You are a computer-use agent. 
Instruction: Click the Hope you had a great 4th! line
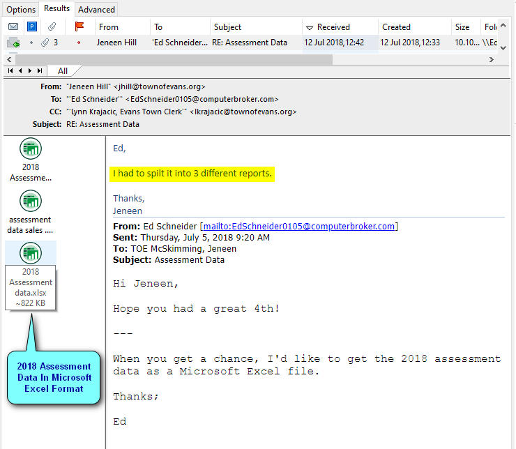tap(197, 309)
